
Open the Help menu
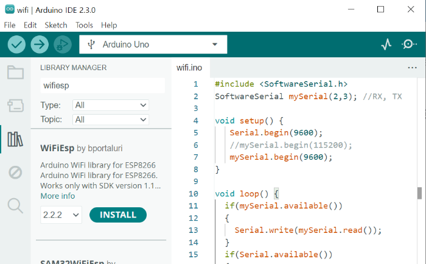pos(109,26)
